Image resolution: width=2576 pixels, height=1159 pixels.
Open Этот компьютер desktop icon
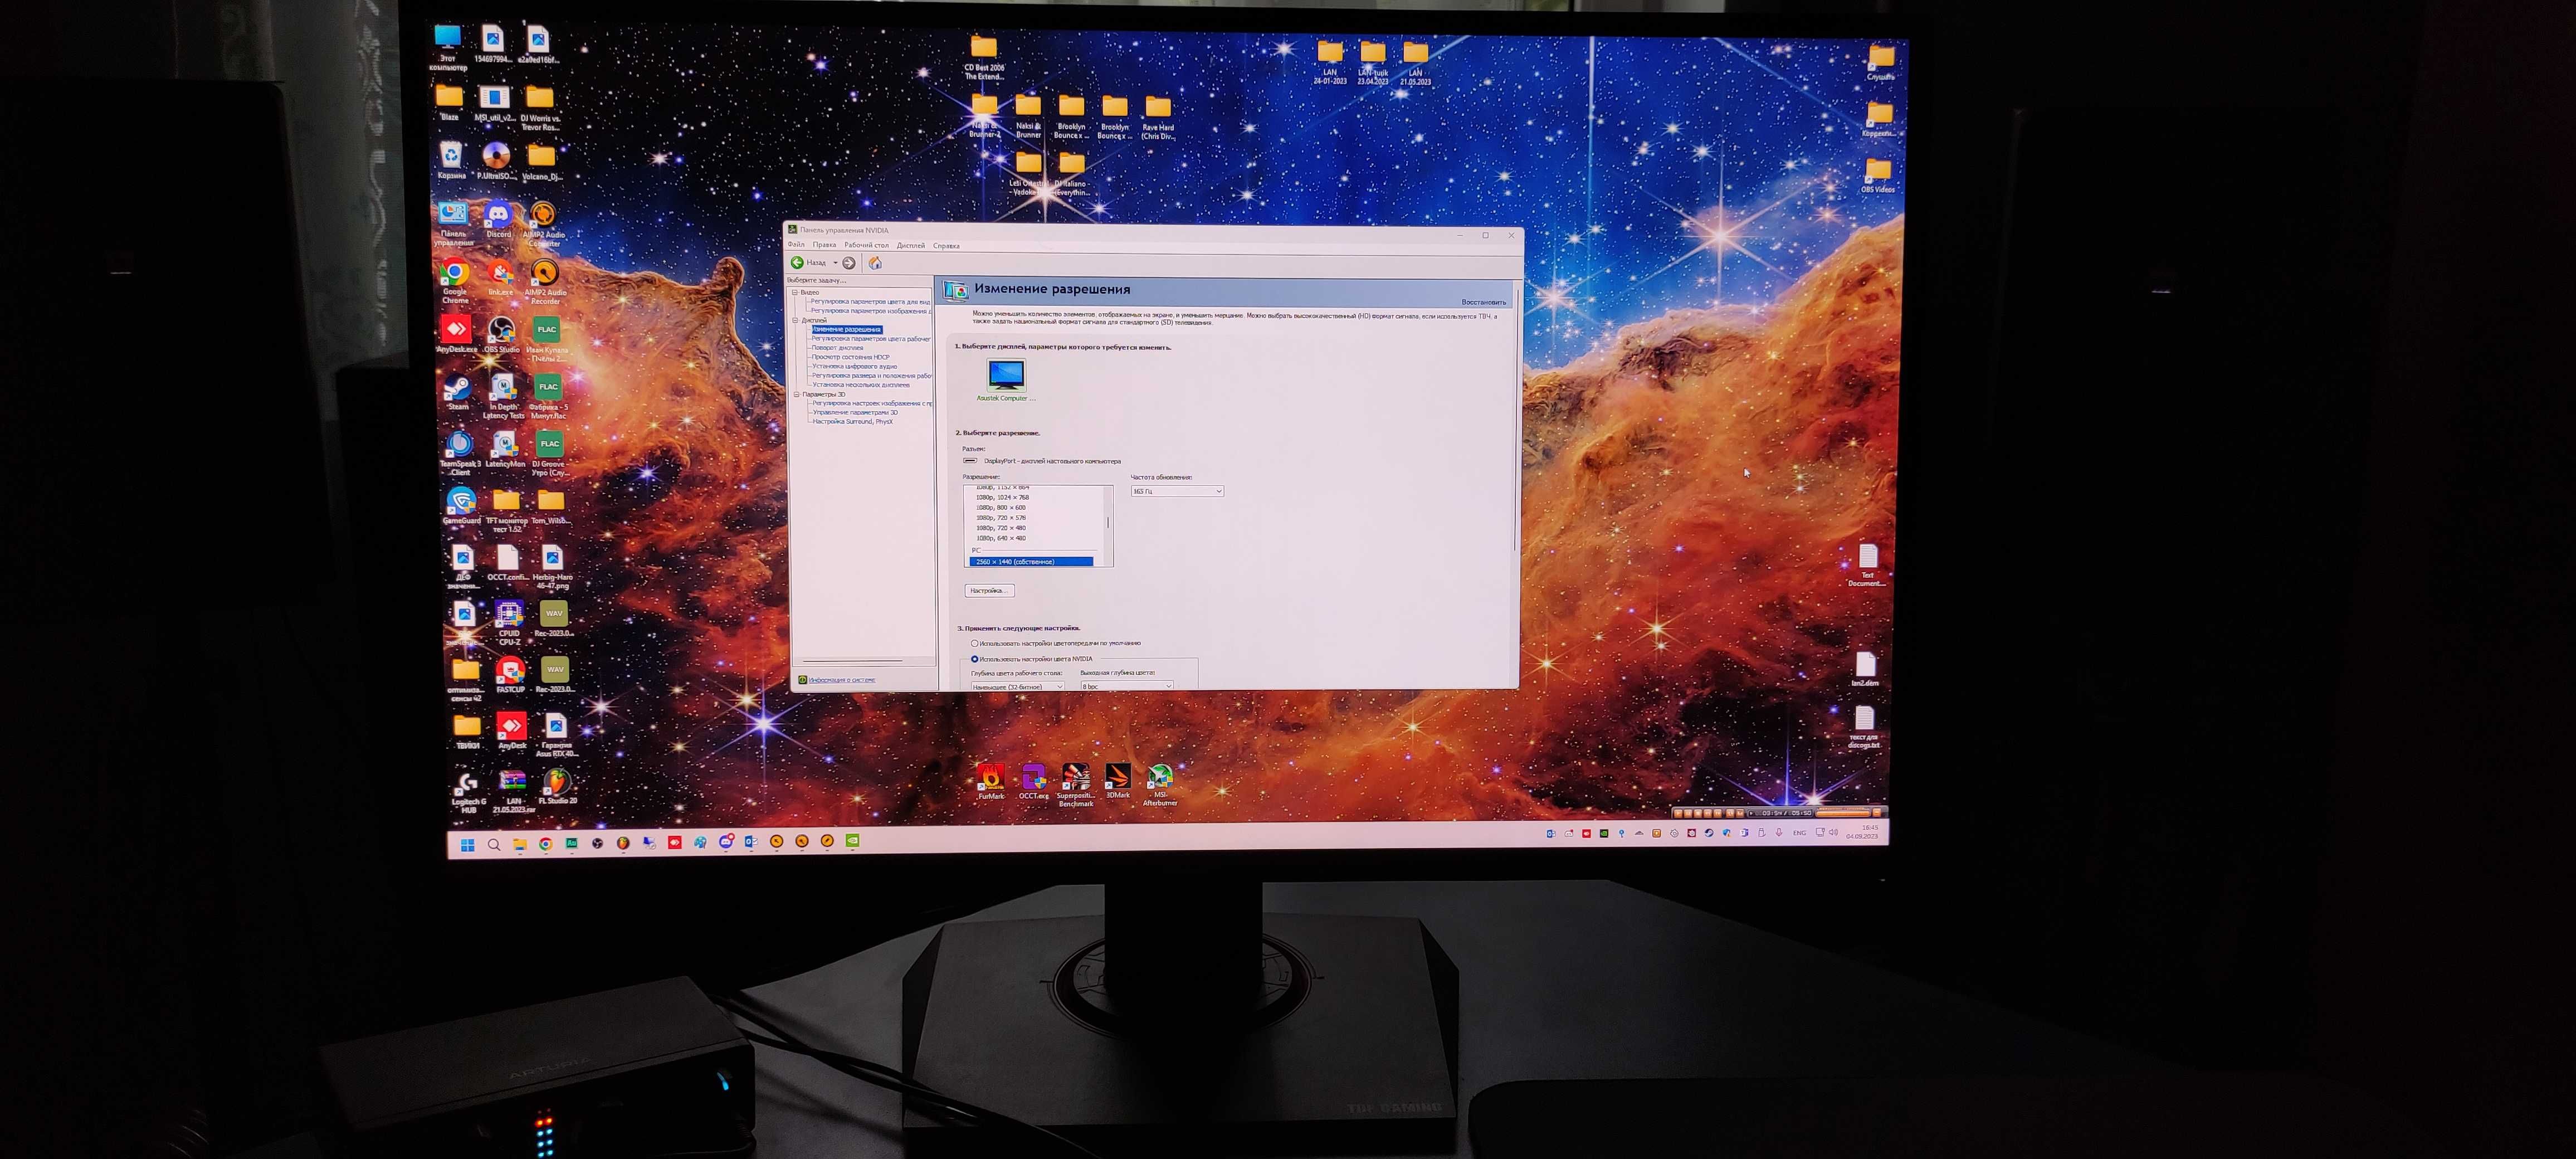[447, 48]
